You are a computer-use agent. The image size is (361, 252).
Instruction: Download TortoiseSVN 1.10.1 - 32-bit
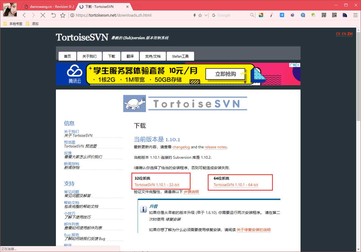pos(157,185)
